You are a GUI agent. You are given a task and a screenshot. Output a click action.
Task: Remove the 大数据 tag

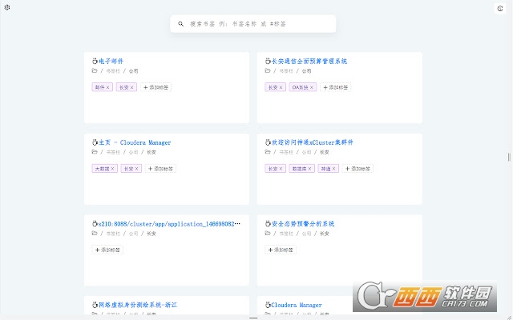[112, 169]
